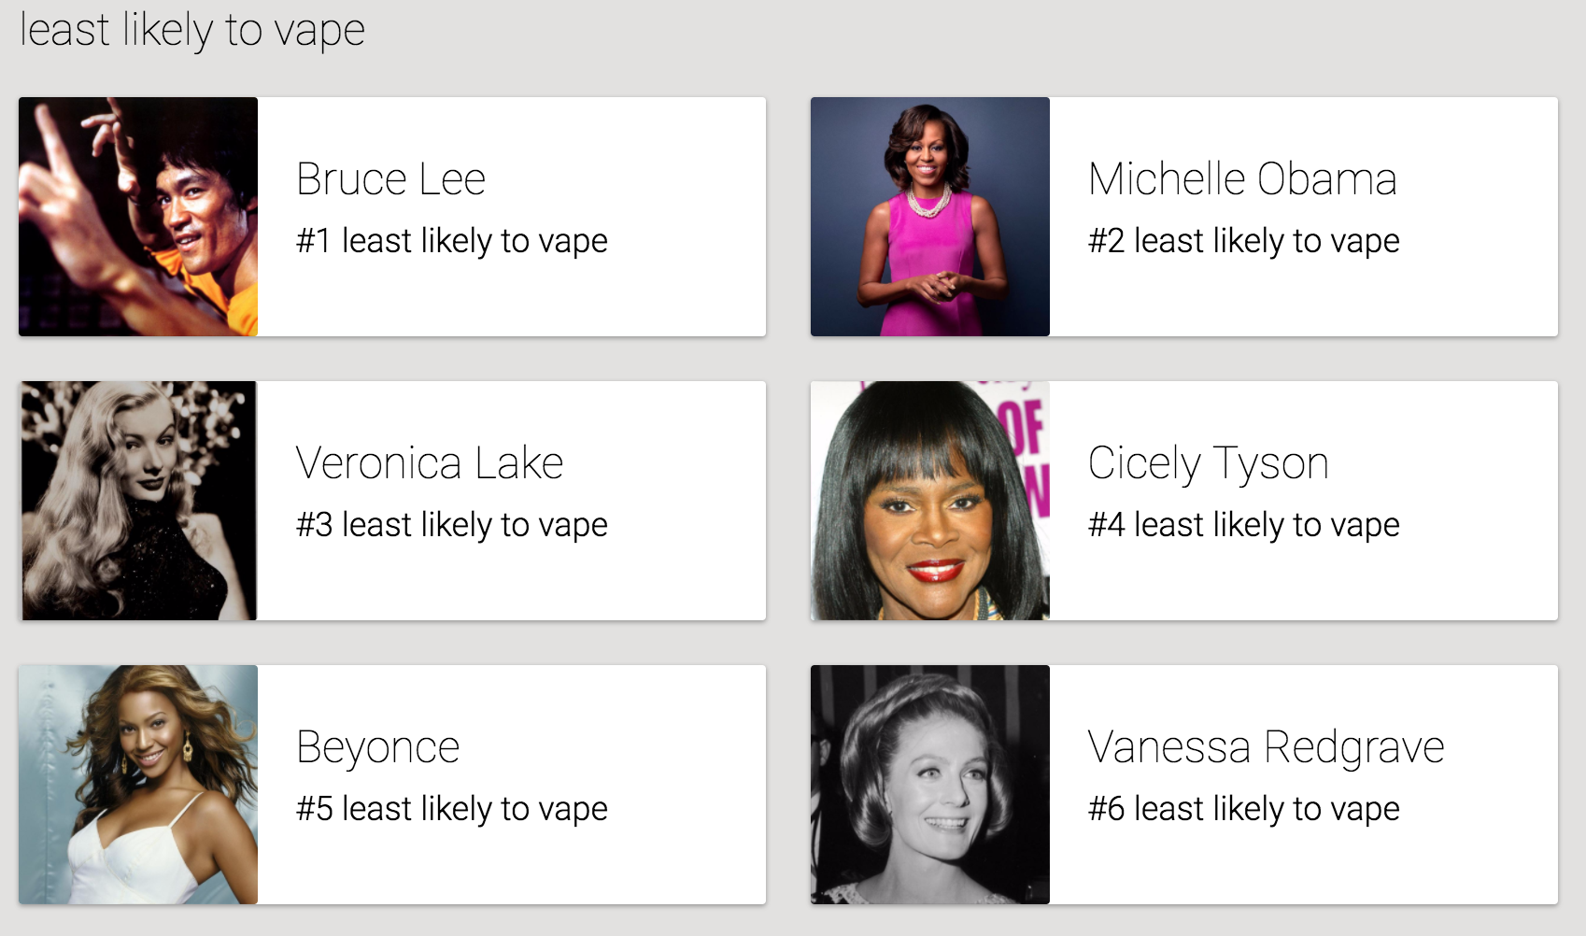Click '#5 least likely to vape' text

[x=452, y=809]
